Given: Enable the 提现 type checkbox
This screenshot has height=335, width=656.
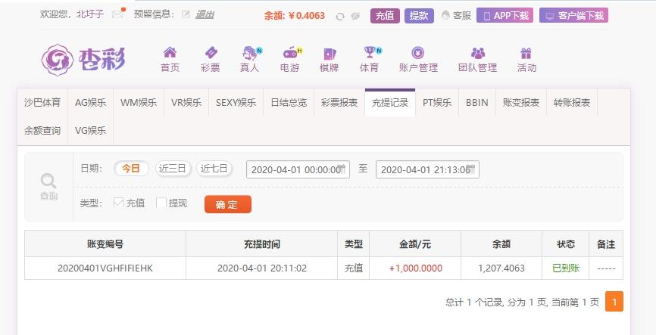Looking at the screenshot, I should coord(161,203).
